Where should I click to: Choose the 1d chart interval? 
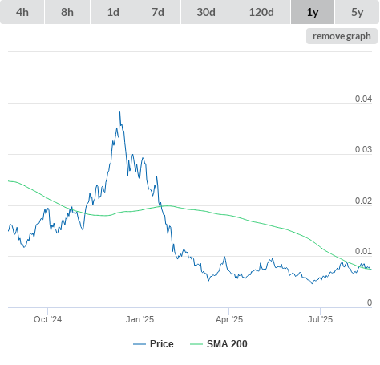[113, 12]
